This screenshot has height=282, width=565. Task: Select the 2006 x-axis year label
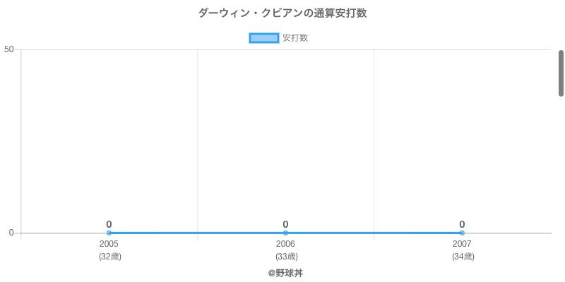point(285,244)
